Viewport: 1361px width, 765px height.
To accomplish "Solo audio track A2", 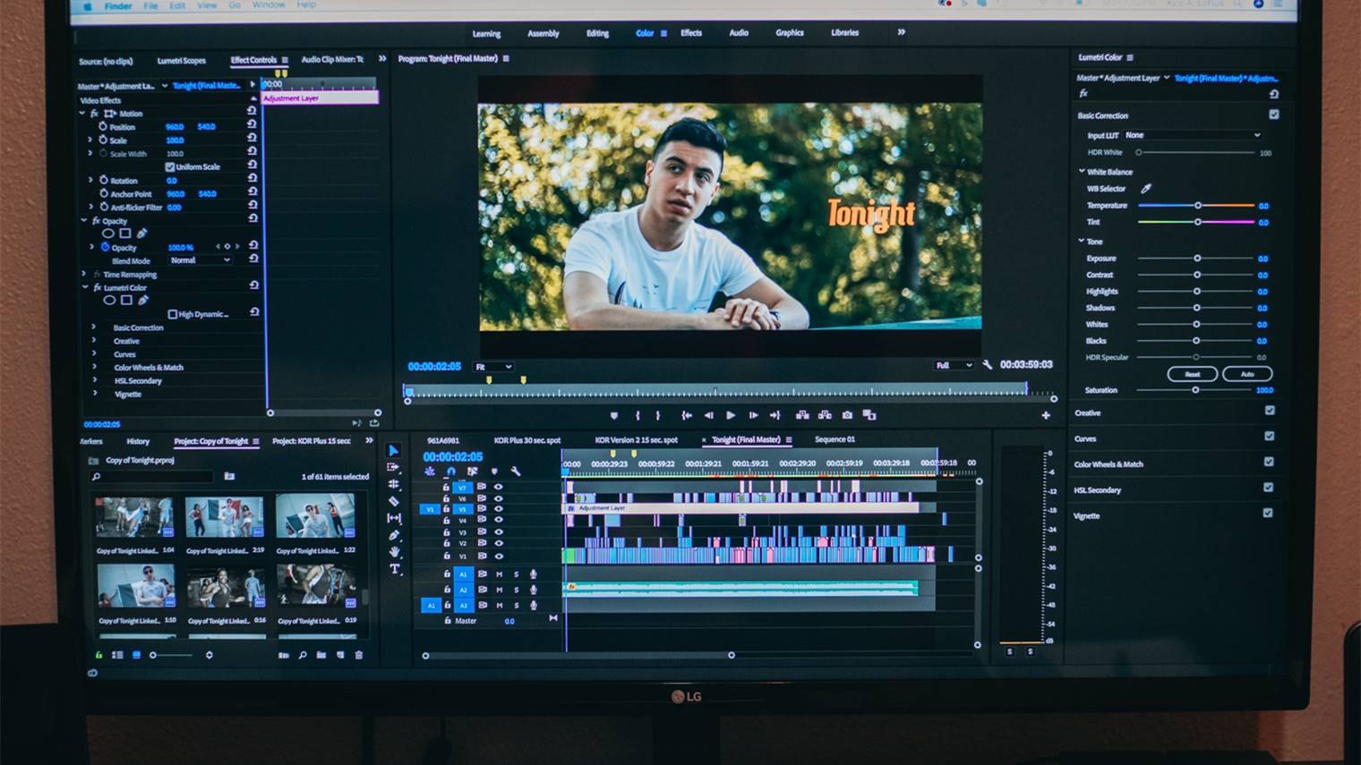I will pos(516,590).
